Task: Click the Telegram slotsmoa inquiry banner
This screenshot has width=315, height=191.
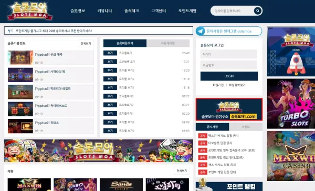Action: tap(229, 31)
